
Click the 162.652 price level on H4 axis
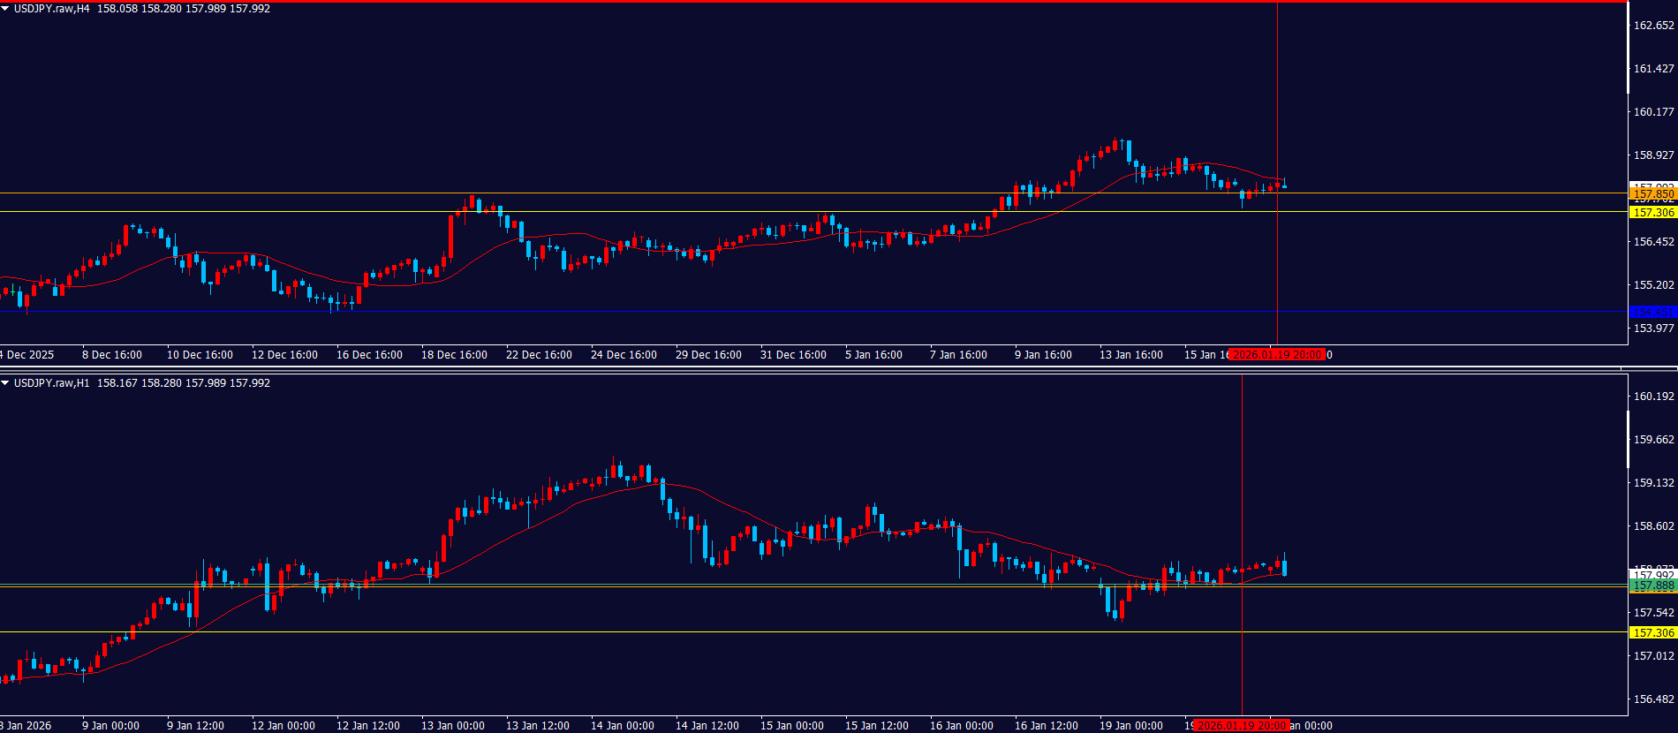(x=1653, y=26)
